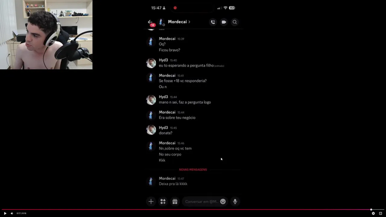
Task: Mute the video player volume
Action: point(12,213)
